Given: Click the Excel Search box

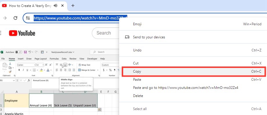Looking at the screenshot, I should 104,52.
